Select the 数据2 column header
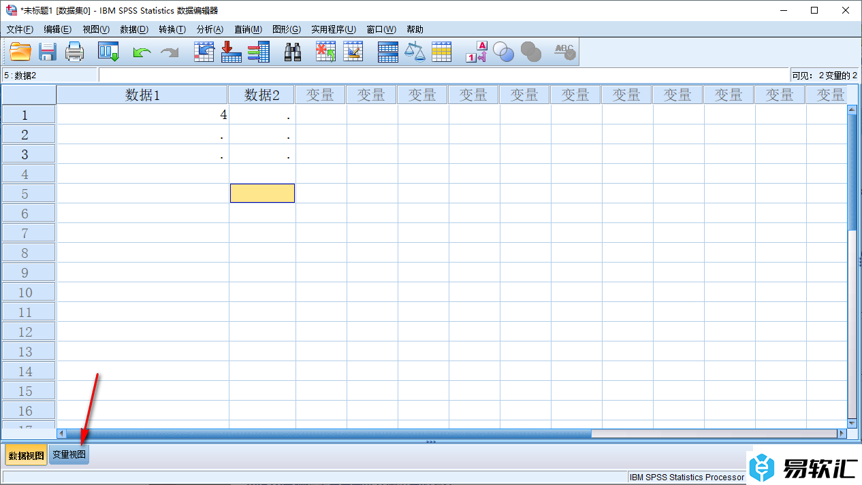This screenshot has width=862, height=485. coord(262,95)
